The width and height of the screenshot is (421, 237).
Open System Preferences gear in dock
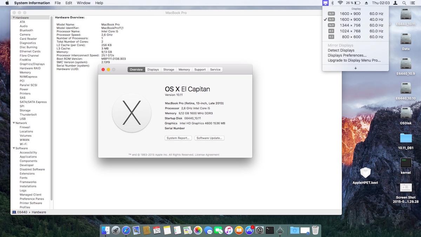[260, 230]
